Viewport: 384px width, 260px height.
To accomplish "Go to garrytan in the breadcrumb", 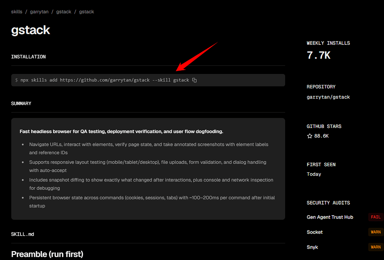I will (x=39, y=12).
